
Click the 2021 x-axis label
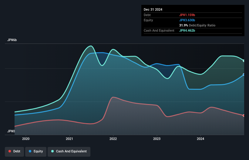pyautogui.click(x=69, y=139)
